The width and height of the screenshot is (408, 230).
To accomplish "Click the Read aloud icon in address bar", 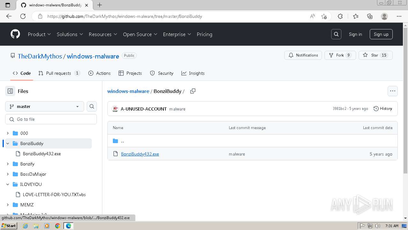I will 312,16.
